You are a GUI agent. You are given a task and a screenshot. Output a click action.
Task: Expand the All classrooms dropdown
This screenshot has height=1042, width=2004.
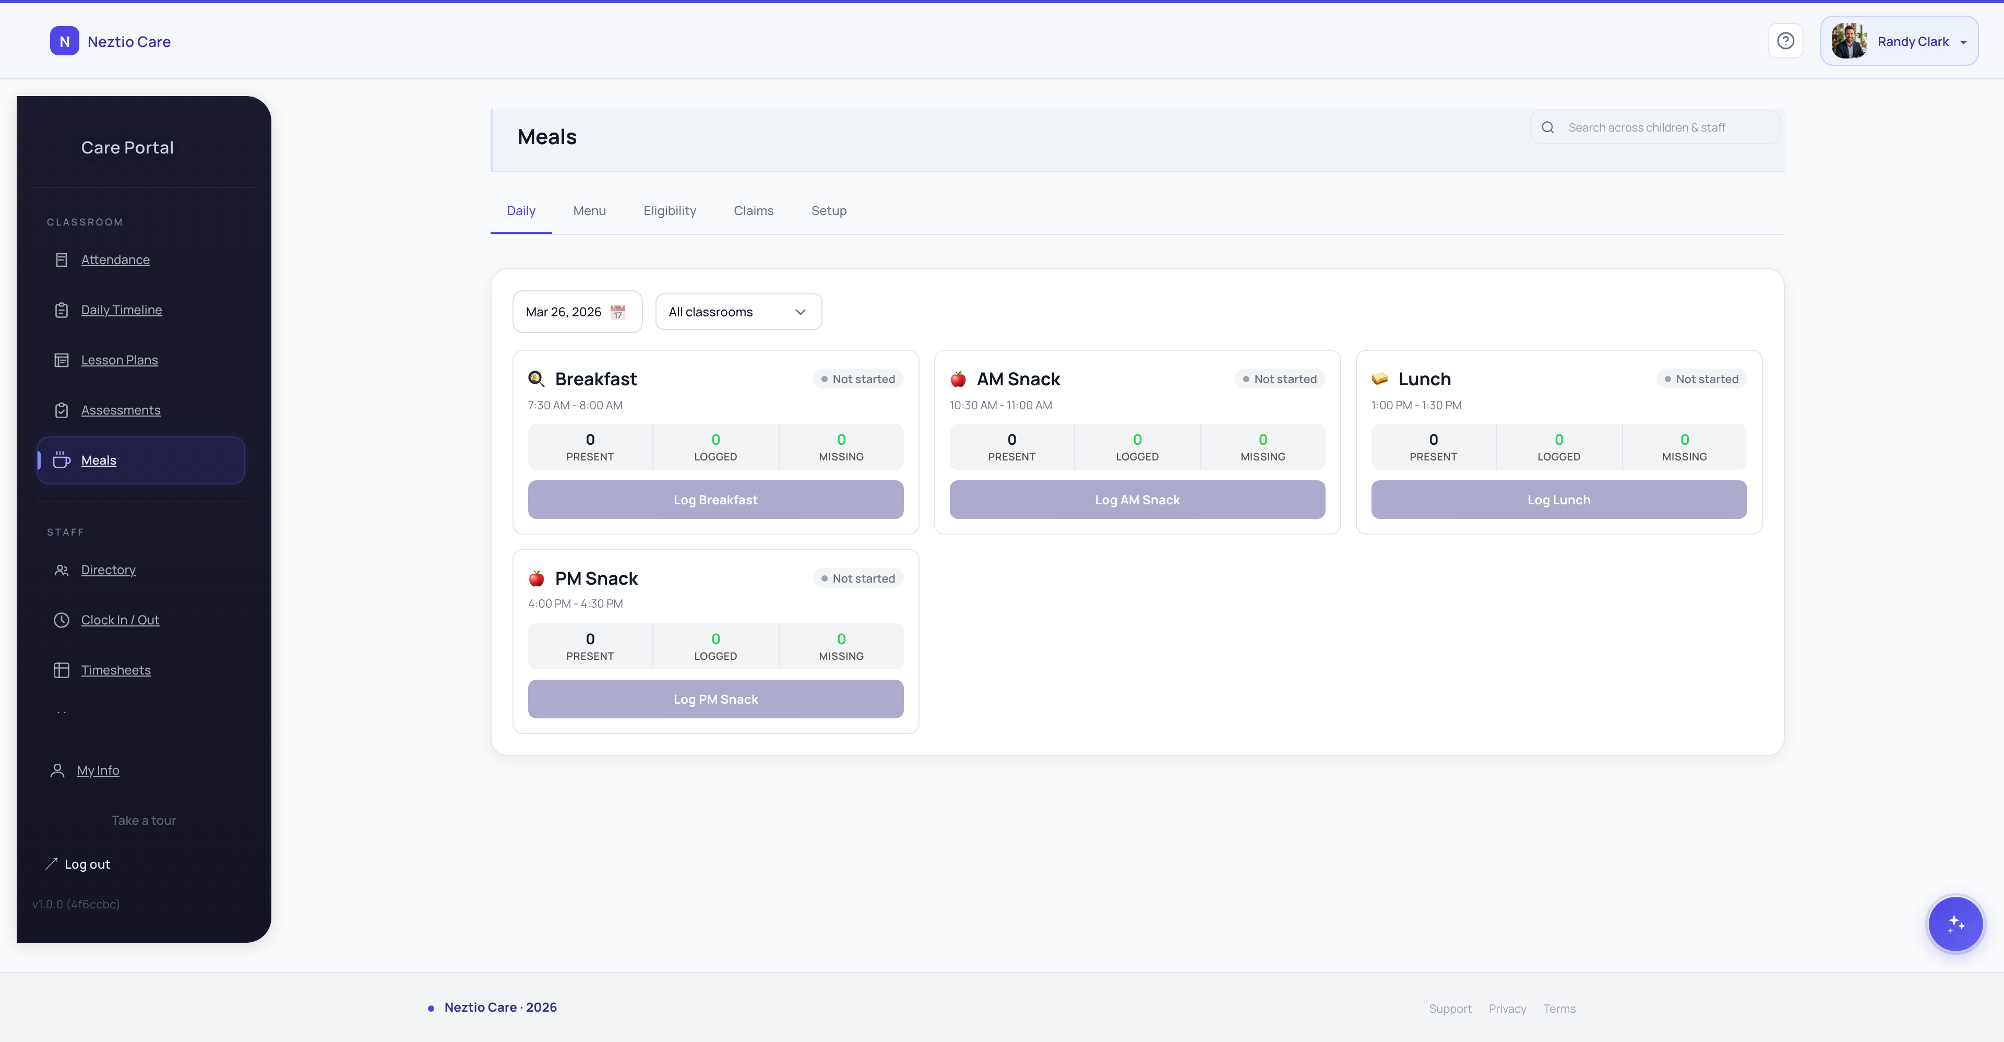coord(737,311)
